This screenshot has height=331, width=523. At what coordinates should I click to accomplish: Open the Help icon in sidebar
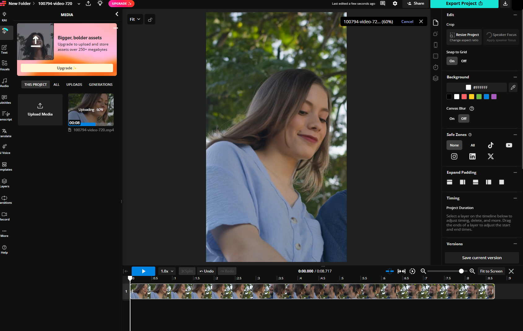tap(4, 249)
